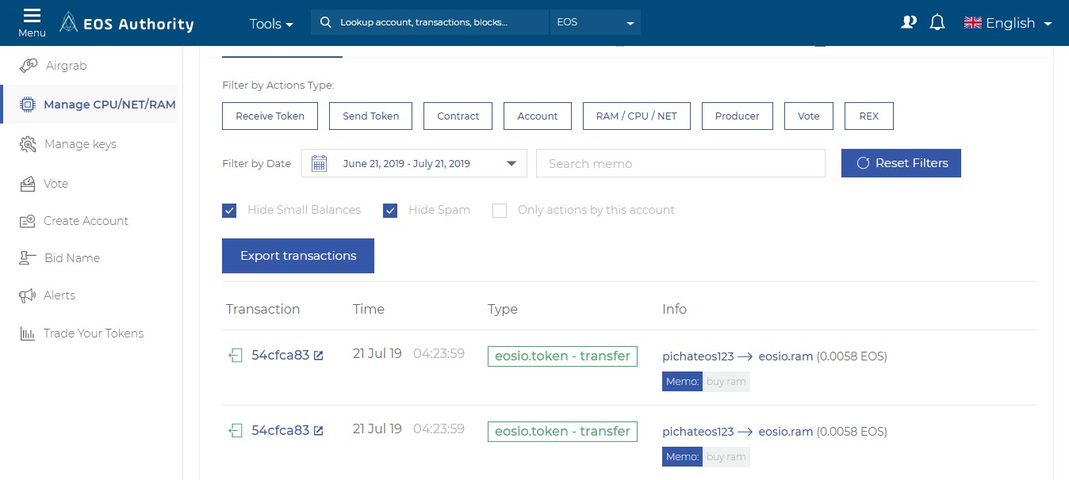Click the Alerts megaphone icon
Image resolution: width=1069 pixels, height=480 pixels.
[x=28, y=295]
